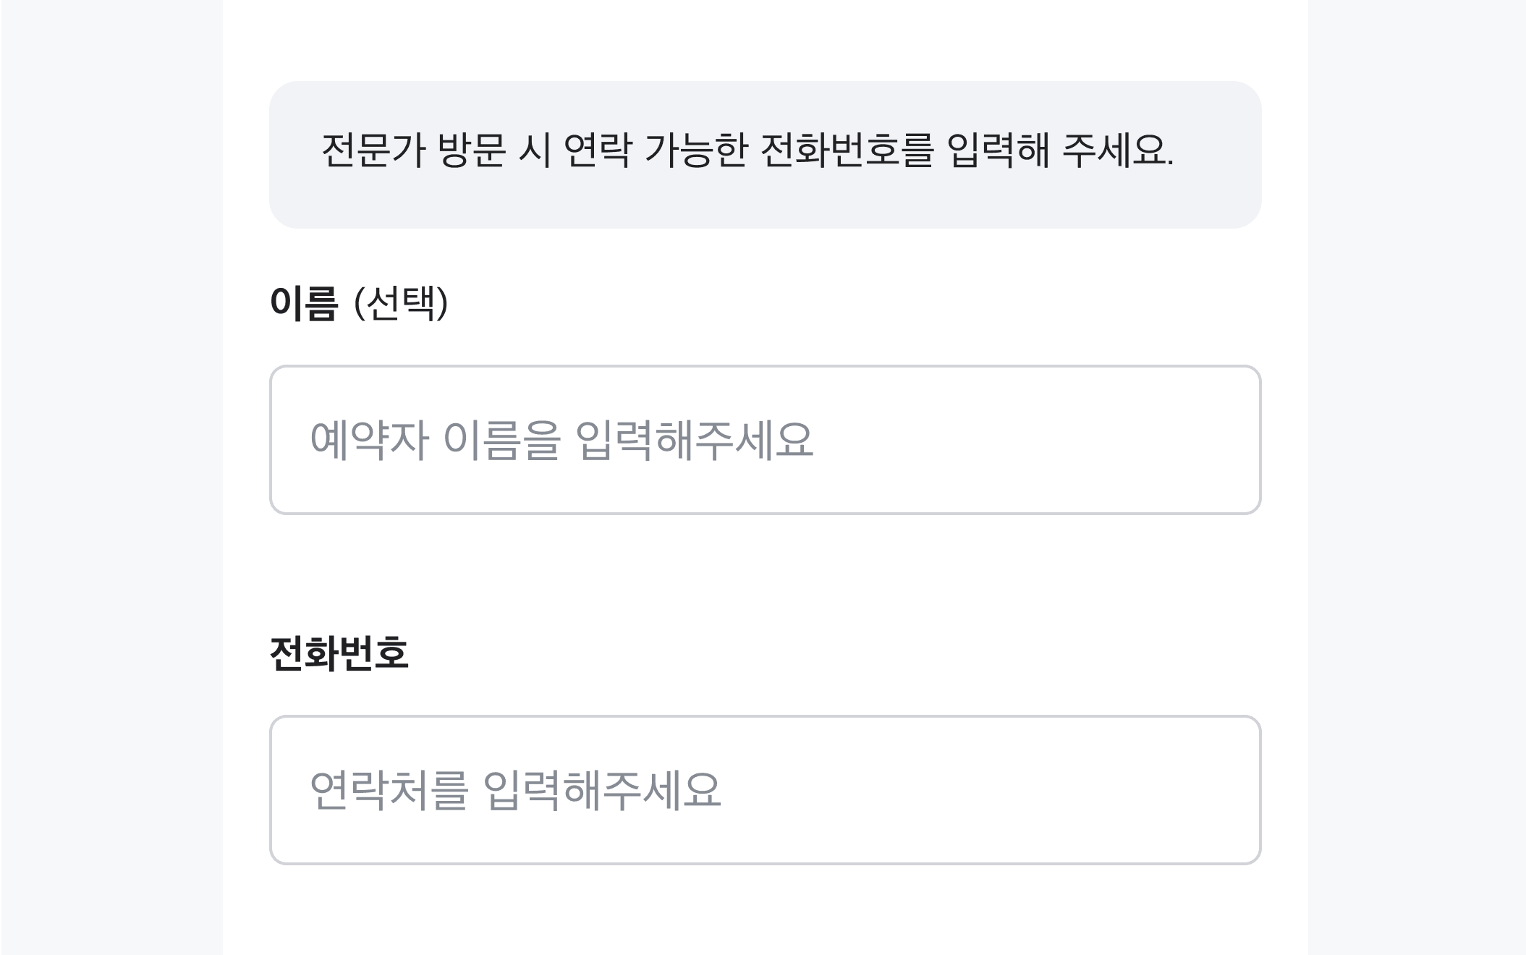
Task: Click the (선택) optional indicator text
Action: pyautogui.click(x=401, y=302)
